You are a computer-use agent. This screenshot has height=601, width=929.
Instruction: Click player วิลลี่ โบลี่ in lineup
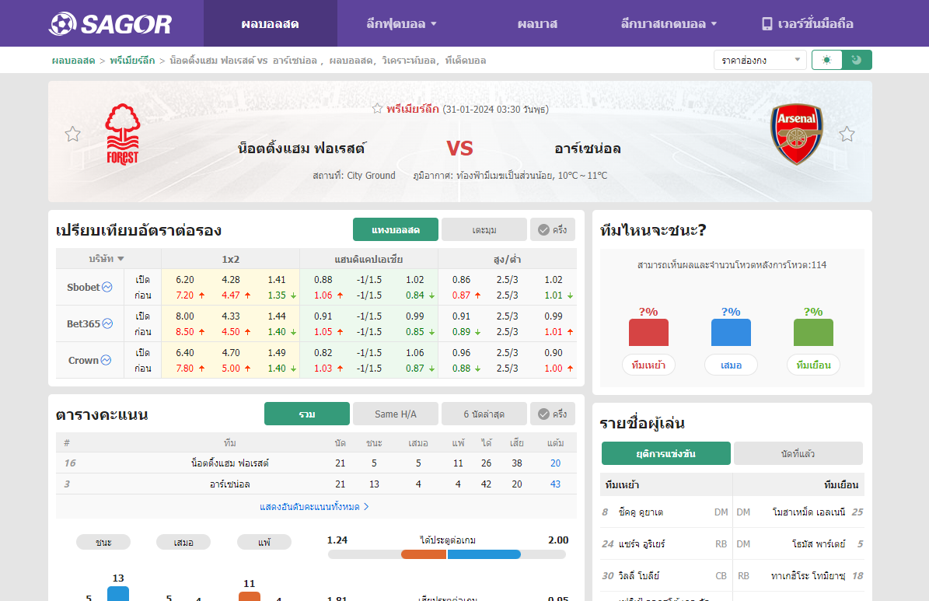[639, 575]
